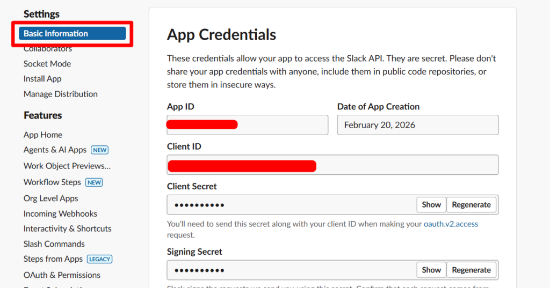The width and height of the screenshot is (550, 288).
Task: Click the LEGACY badge beside Steps from Apps
Action: (99, 259)
